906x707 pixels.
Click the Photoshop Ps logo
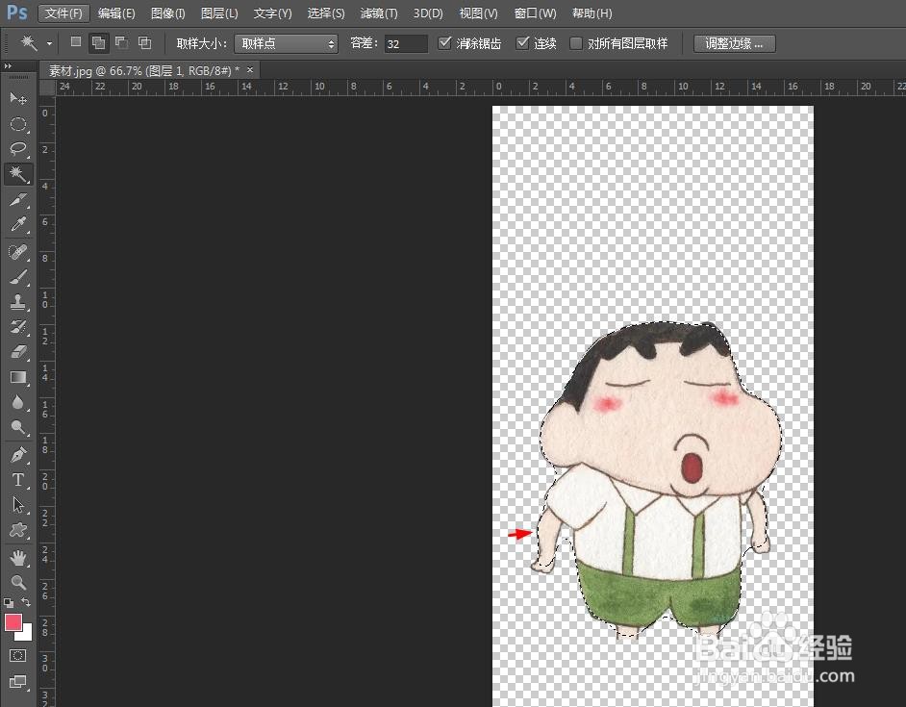coord(16,13)
